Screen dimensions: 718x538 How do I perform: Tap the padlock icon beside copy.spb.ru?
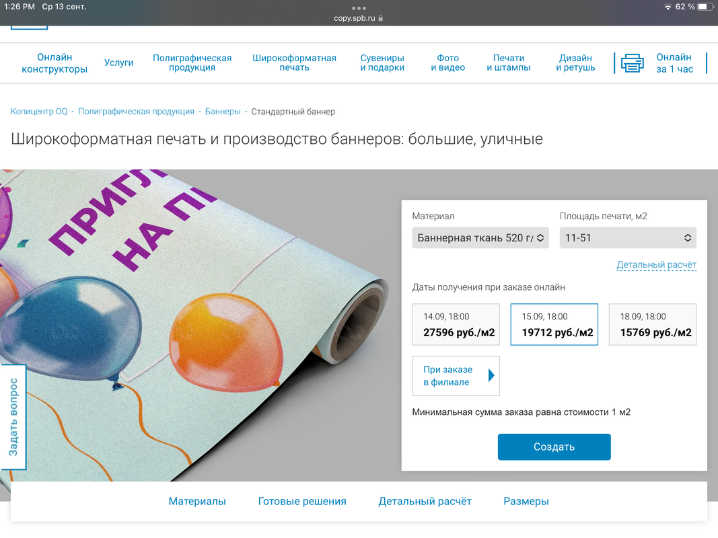[380, 18]
